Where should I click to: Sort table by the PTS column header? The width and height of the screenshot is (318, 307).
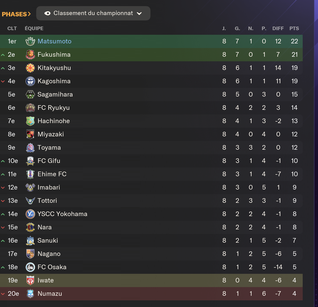(x=294, y=28)
